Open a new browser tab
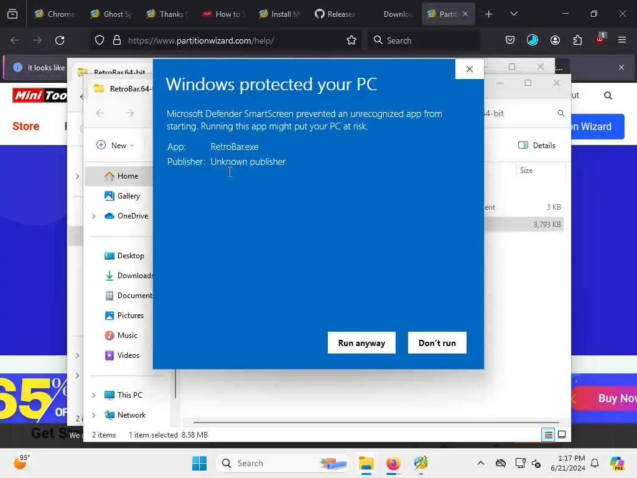The image size is (637, 478). 489,14
